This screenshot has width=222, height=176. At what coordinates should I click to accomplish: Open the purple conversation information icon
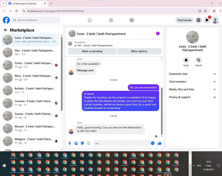click(158, 33)
